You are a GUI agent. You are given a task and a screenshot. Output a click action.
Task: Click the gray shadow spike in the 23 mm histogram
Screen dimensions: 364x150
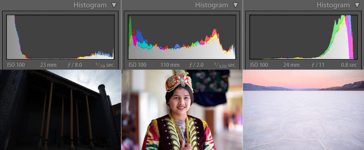click(x=11, y=37)
